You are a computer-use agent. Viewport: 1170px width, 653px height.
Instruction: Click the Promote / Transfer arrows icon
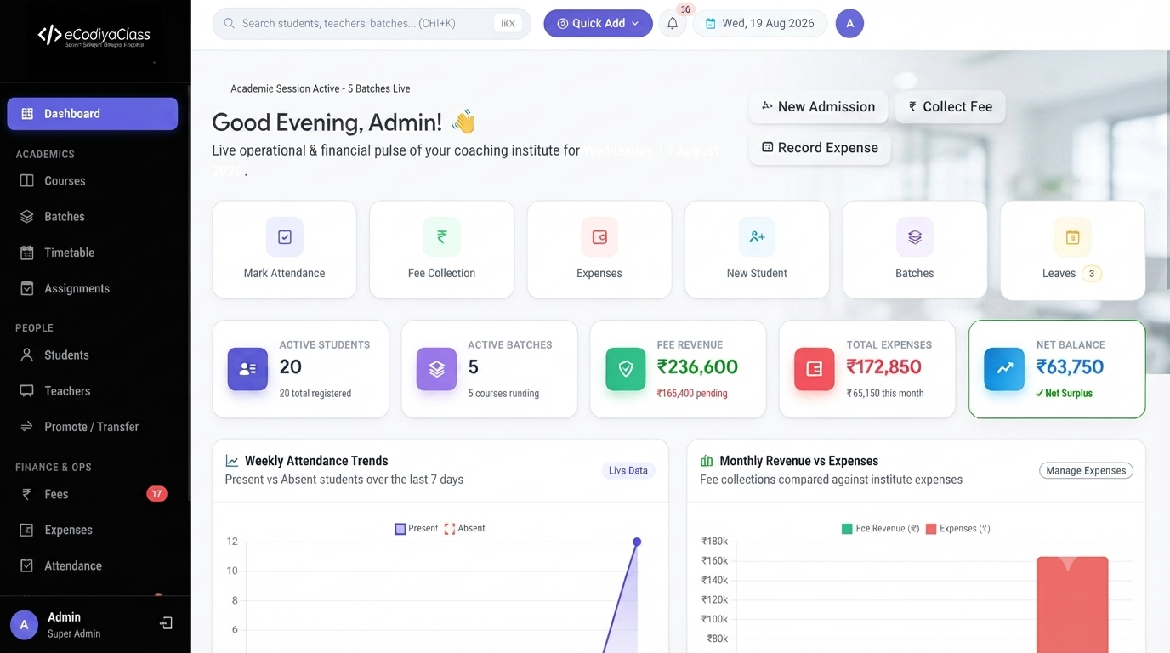[x=27, y=427]
